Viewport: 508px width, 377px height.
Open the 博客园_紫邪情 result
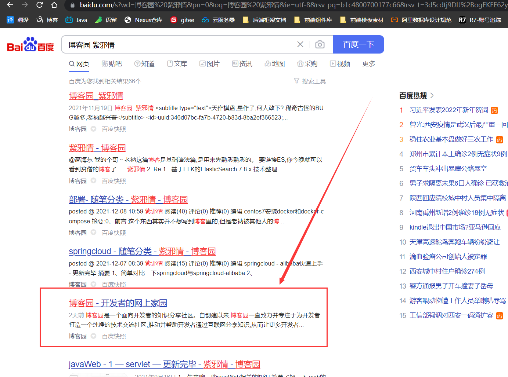[x=96, y=96]
